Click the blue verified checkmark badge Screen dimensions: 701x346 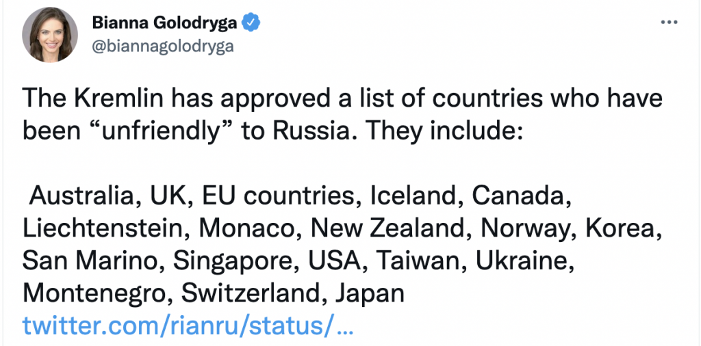pyautogui.click(x=251, y=23)
